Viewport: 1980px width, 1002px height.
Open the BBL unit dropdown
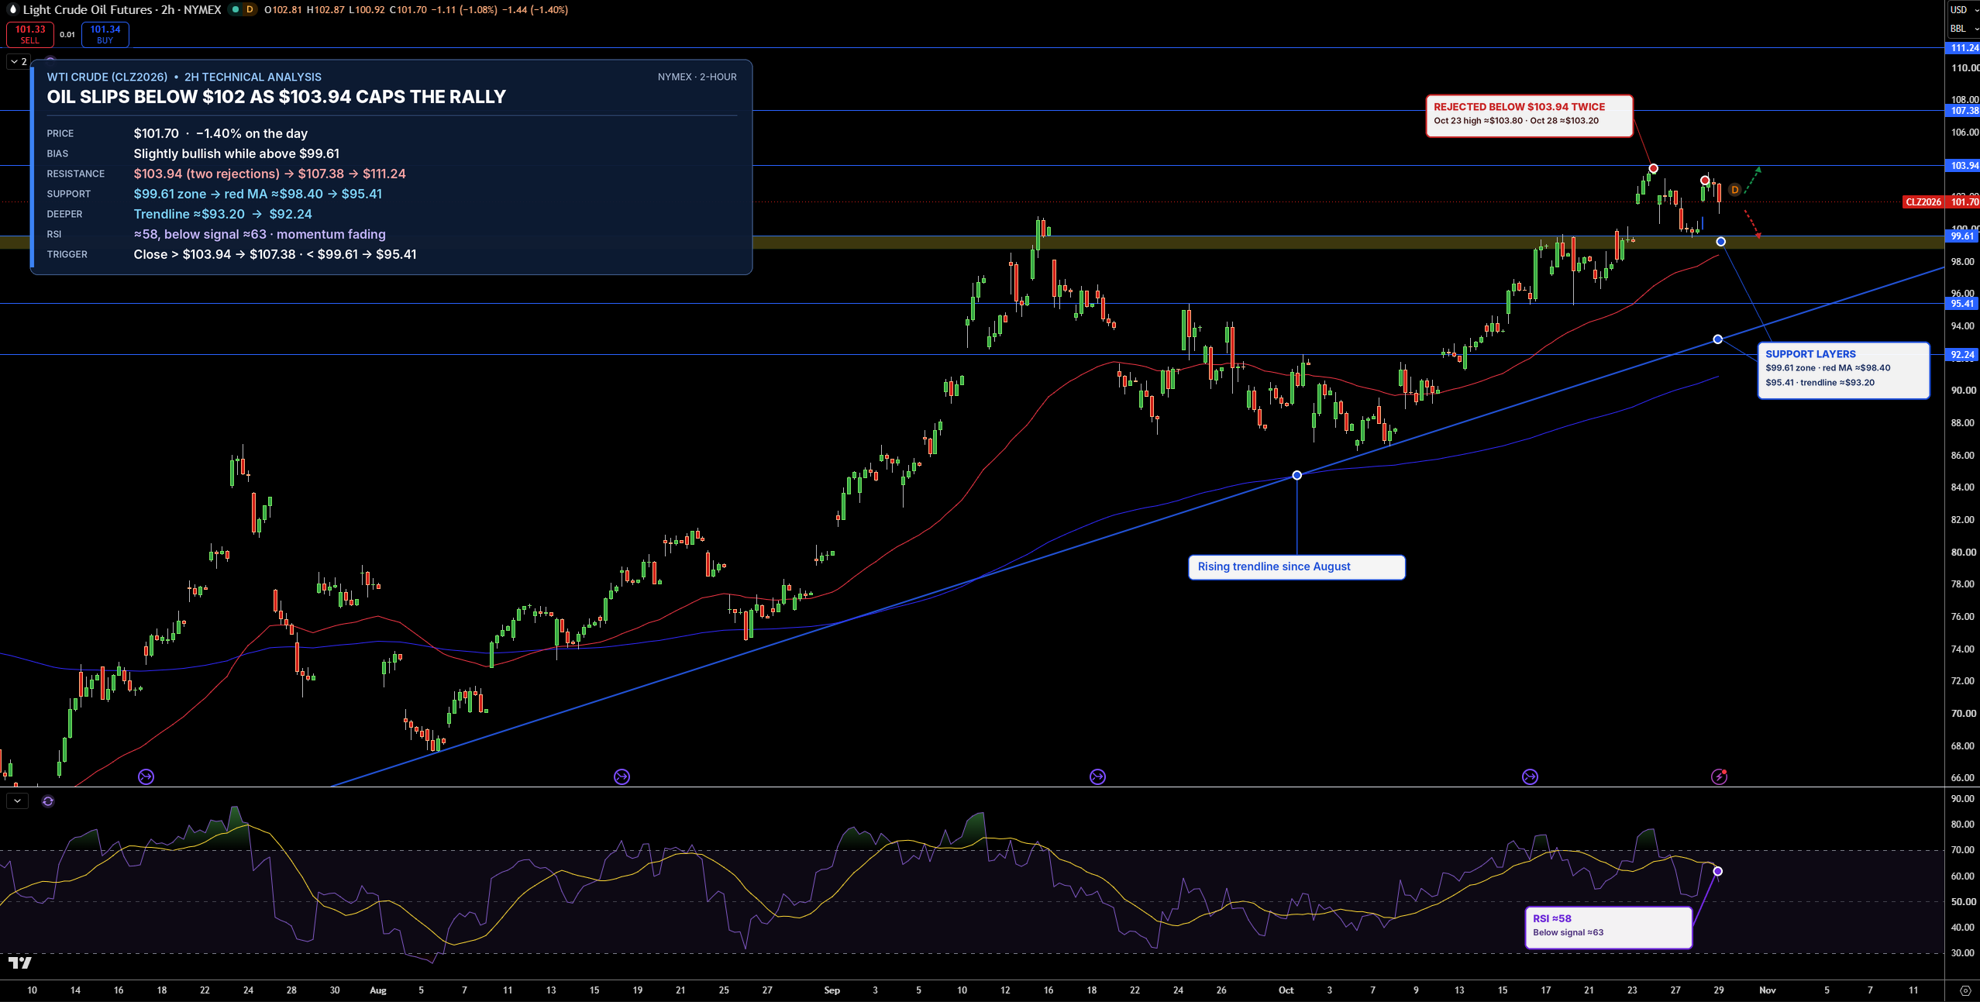(1963, 29)
